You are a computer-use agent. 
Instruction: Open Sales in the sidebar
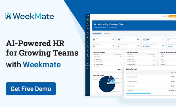click(x=88, y=38)
